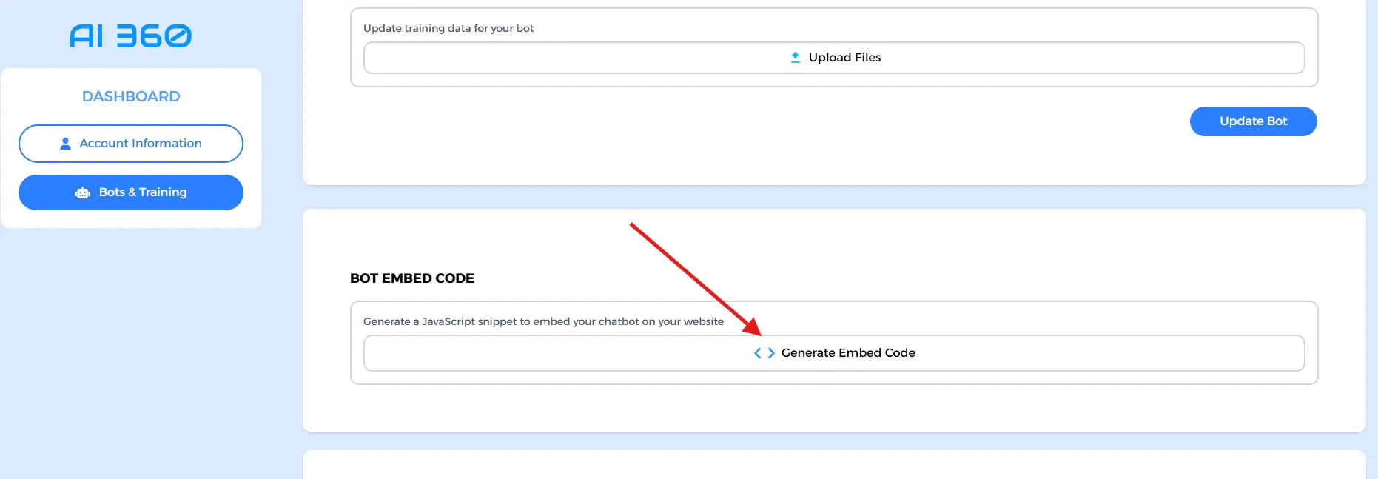Select the Bots & Training section
This screenshot has height=479, width=1378.
click(x=131, y=192)
